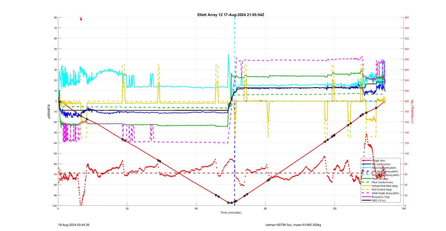The height and width of the screenshot is (231, 446).
Task: Click the timestamp '18-Aug-2024 00:44:29' footer
Action: [x=74, y=225]
